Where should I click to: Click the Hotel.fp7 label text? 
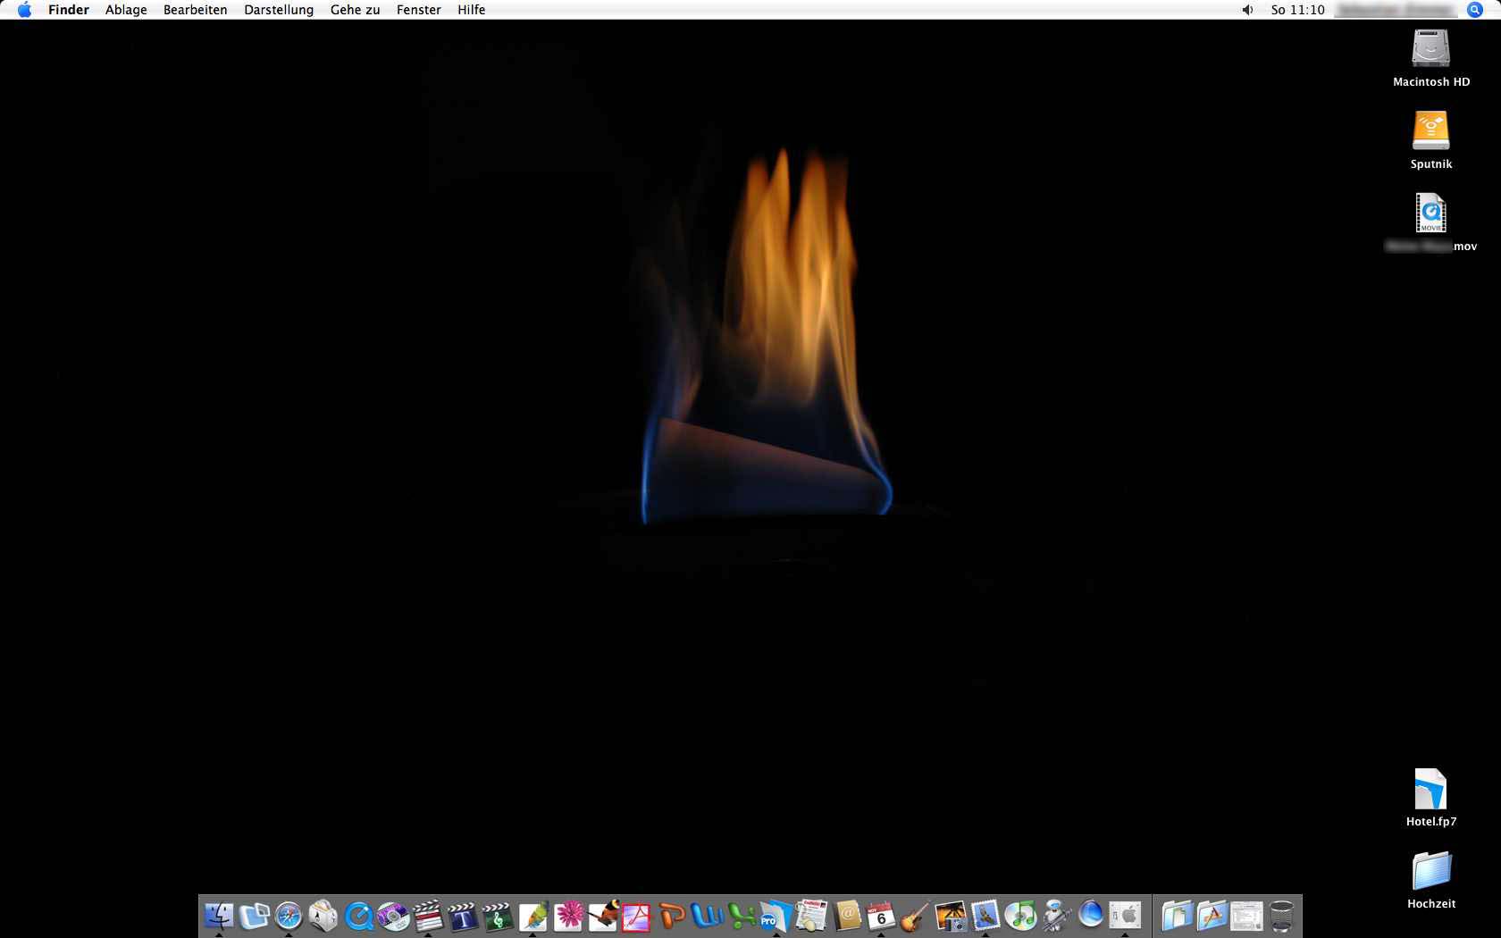point(1431,822)
